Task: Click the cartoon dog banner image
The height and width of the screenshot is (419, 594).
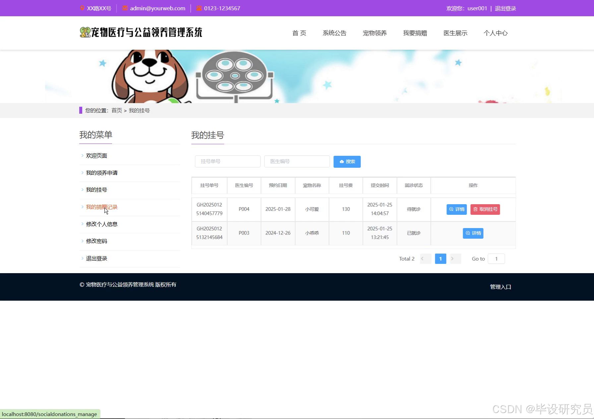Action: tap(150, 76)
